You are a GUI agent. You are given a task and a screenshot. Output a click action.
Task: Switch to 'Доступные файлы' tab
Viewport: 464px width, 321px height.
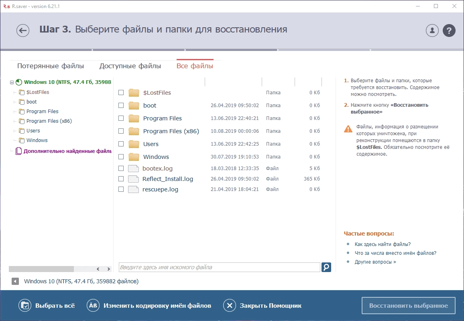point(130,66)
